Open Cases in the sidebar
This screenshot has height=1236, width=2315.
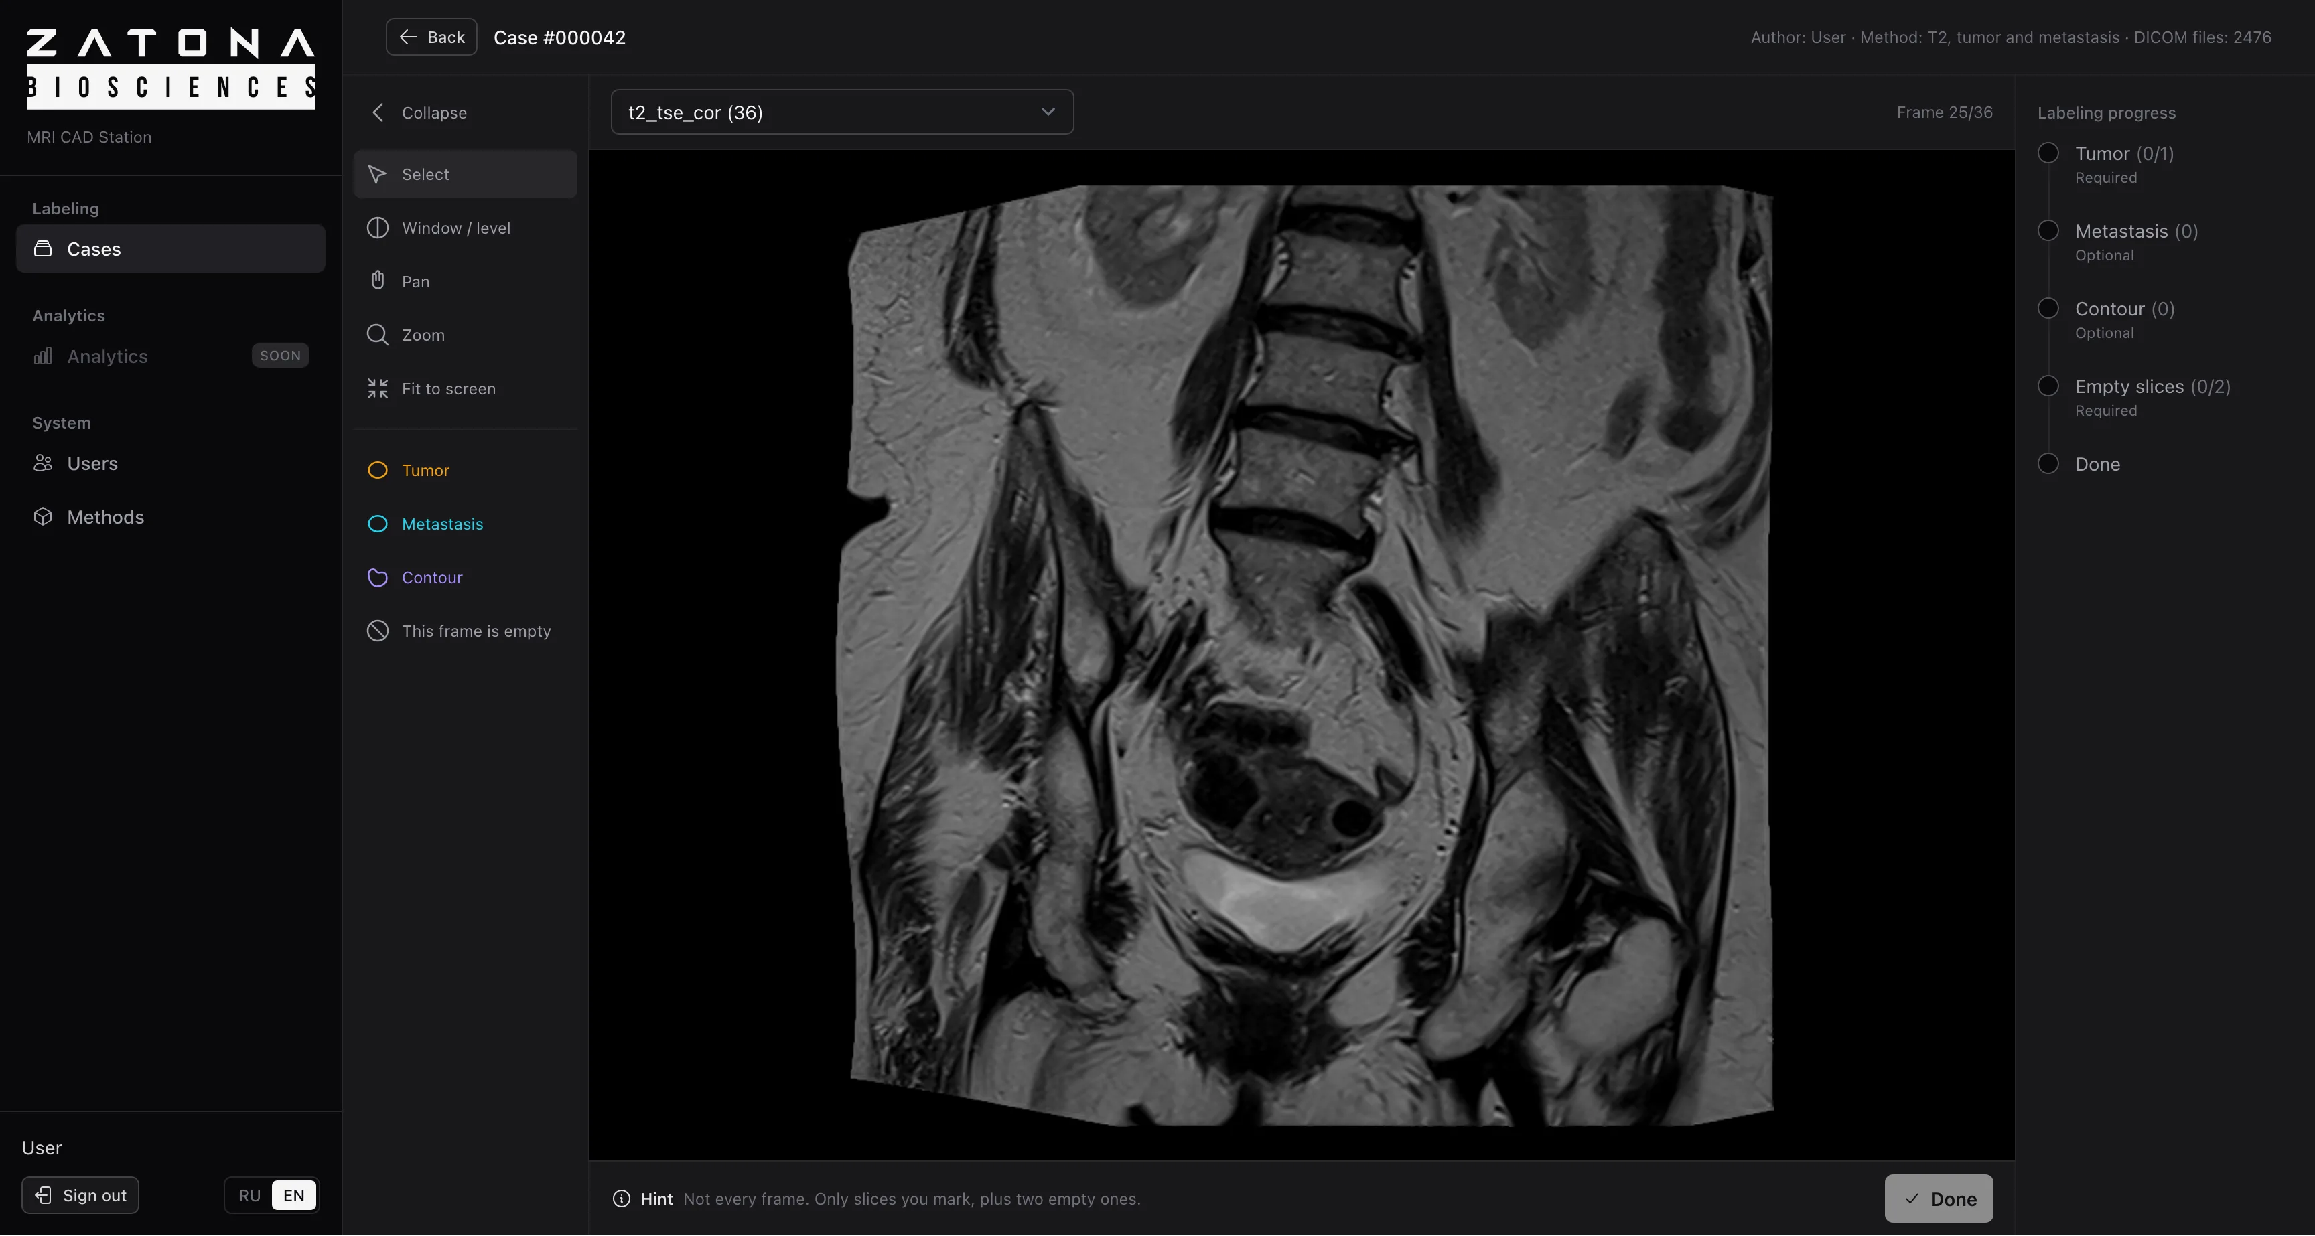171,249
